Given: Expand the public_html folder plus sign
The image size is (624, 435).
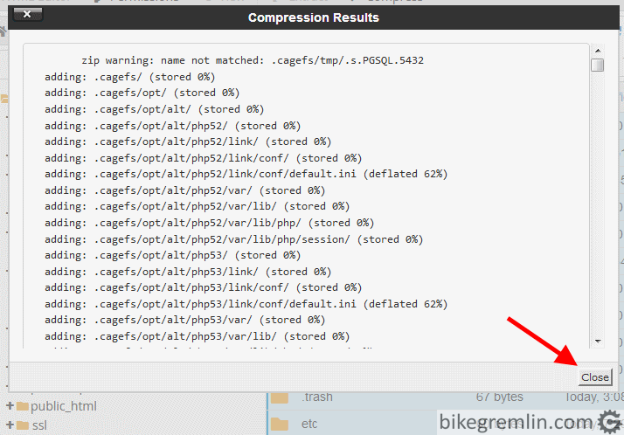Looking at the screenshot, I should point(10,405).
